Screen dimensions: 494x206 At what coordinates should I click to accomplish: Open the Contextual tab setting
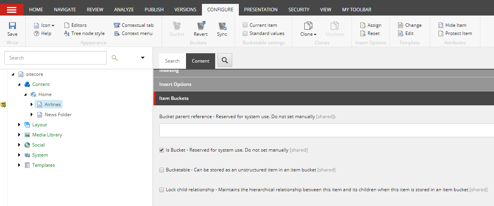134,25
